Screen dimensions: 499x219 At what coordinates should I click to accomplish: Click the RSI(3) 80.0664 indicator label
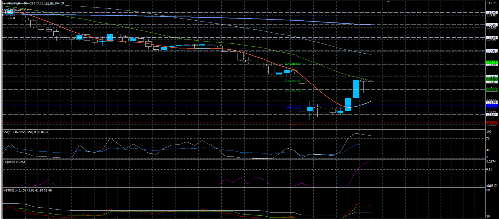click(x=37, y=132)
